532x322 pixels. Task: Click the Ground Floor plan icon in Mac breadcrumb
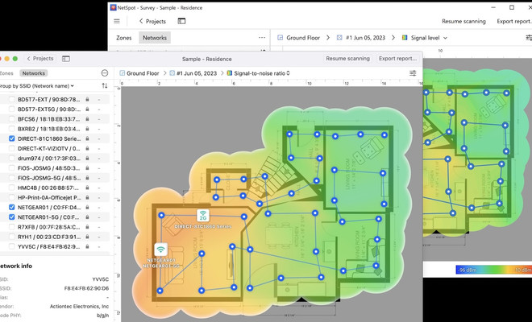click(123, 73)
